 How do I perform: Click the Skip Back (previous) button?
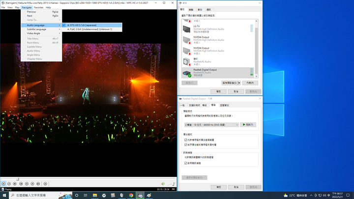[x=21, y=184]
